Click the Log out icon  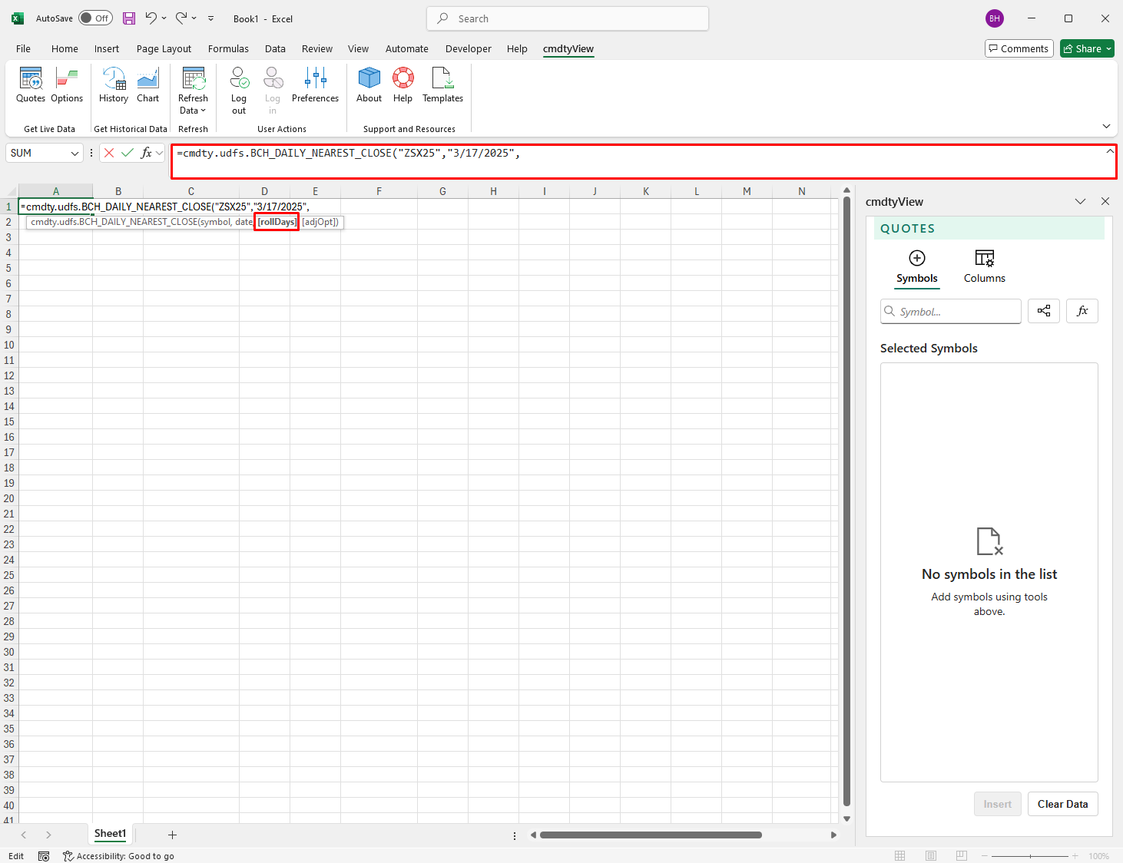(239, 91)
